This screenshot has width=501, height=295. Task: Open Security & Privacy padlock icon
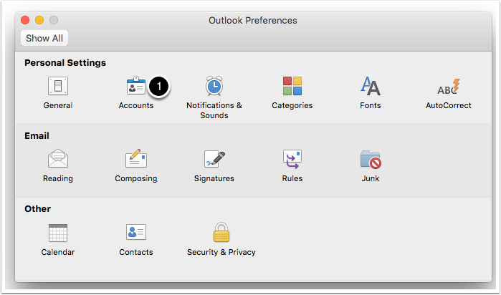click(x=221, y=233)
